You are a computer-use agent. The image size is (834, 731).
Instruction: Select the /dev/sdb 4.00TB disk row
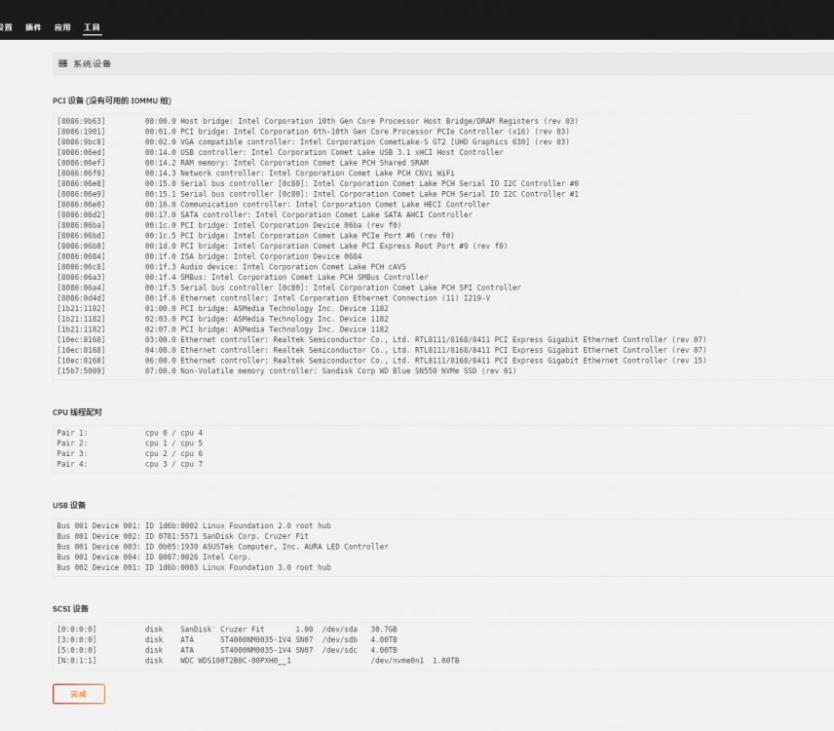(x=227, y=639)
